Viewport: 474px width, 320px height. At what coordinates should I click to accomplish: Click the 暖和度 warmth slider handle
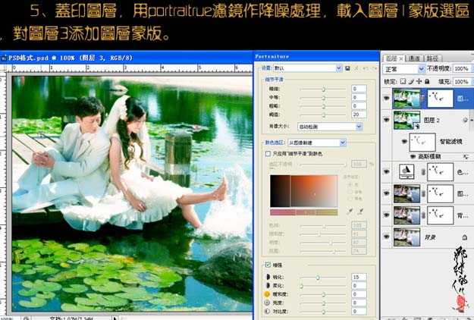coord(323,294)
